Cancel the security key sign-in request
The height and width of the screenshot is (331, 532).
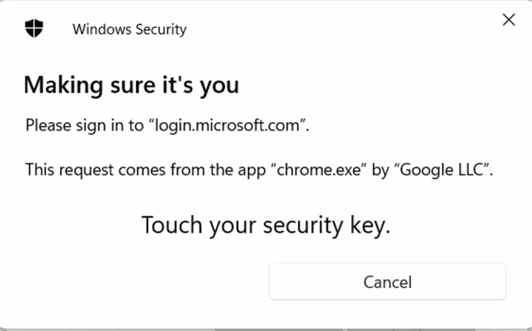coord(387,282)
